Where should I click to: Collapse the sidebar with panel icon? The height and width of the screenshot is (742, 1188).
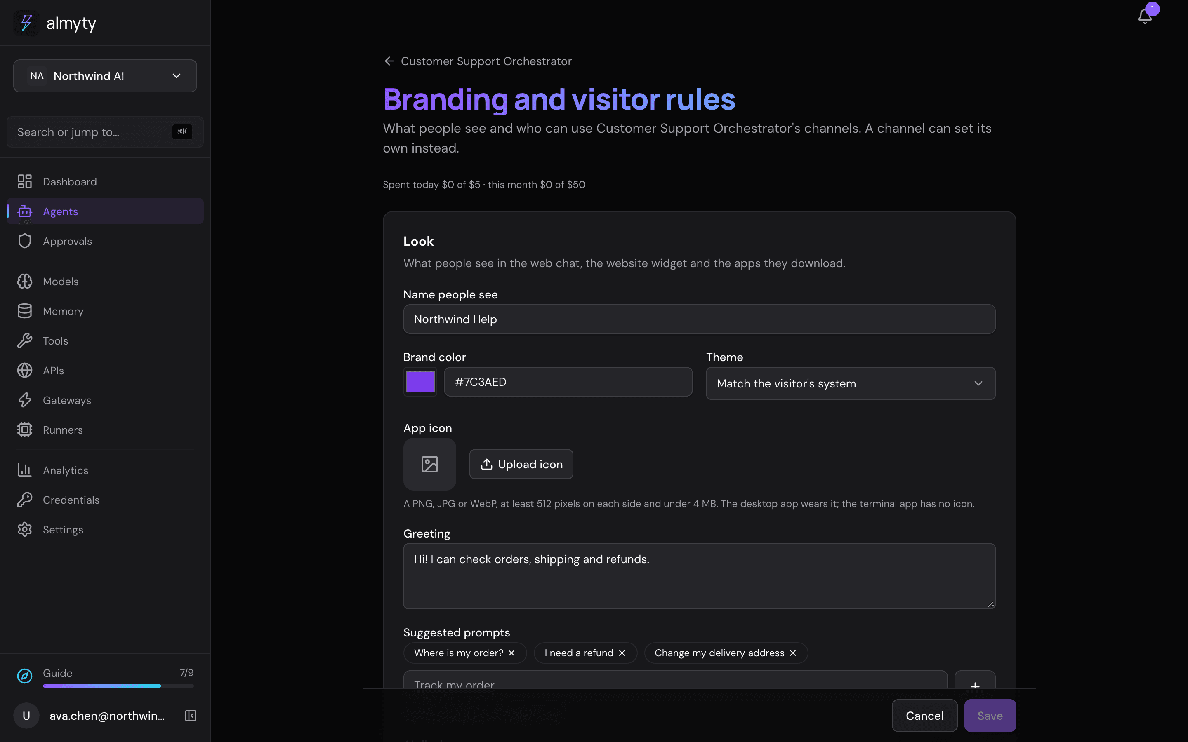191,716
